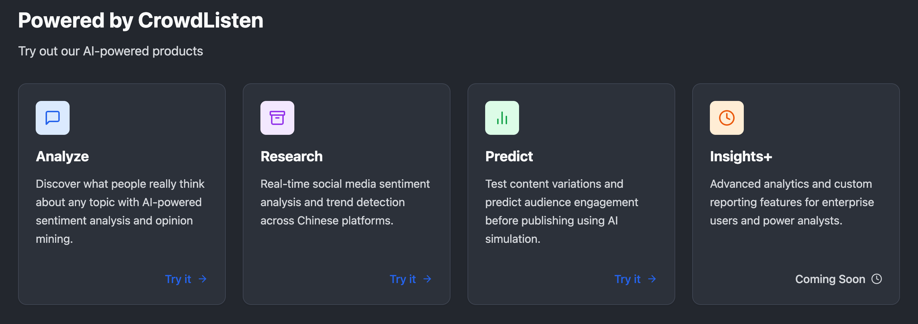This screenshot has width=918, height=324.
Task: Open the Analyze product via Try it
Action: click(178, 280)
